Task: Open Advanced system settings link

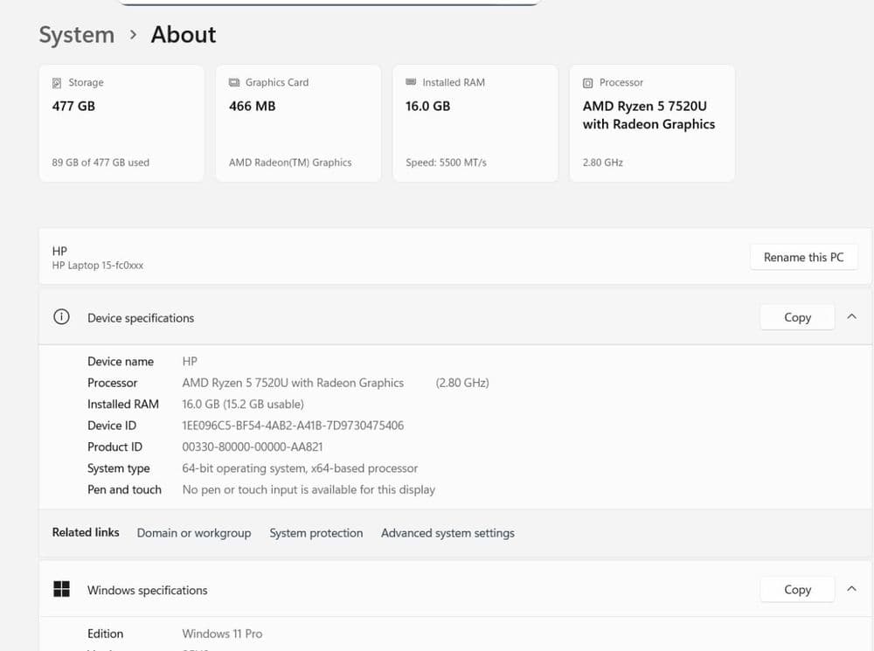Action: (x=447, y=533)
